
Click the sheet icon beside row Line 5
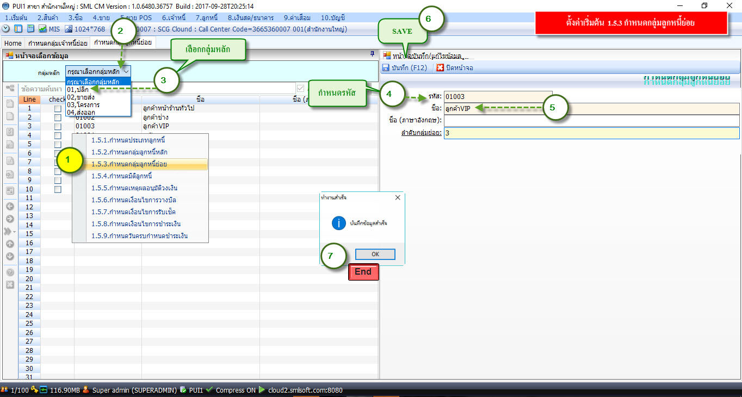(x=10, y=144)
